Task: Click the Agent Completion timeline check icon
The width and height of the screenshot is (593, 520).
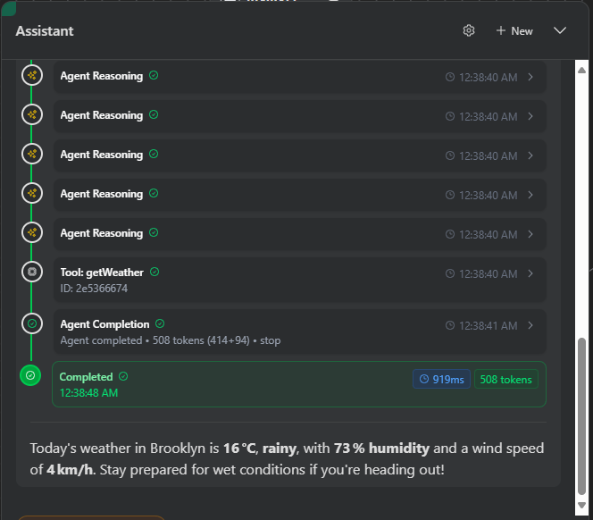Action: coord(32,323)
